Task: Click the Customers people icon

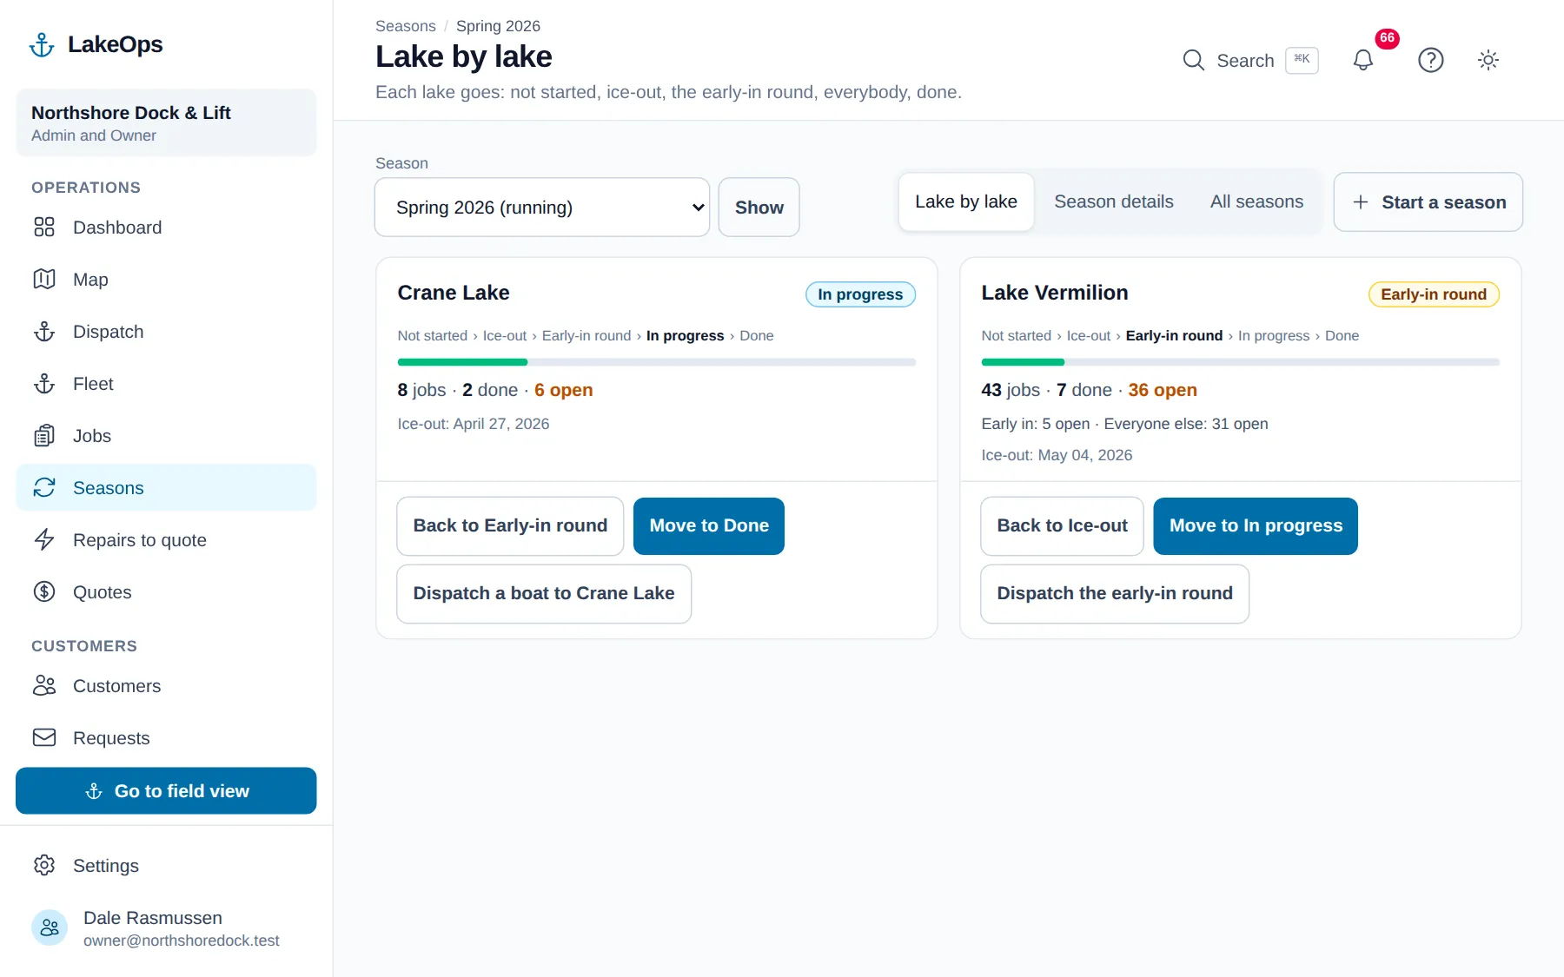Action: tap(44, 686)
